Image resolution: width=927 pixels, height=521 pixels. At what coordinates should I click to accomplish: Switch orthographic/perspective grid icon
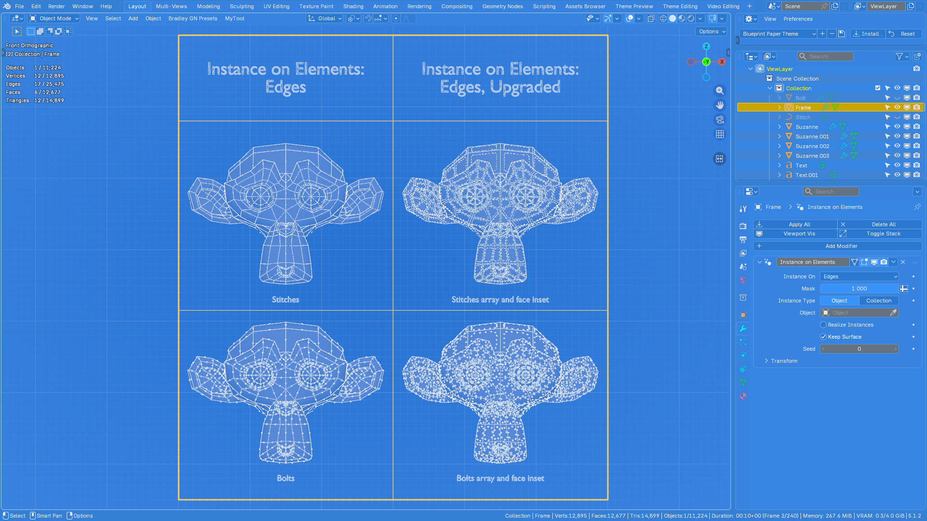click(x=720, y=134)
